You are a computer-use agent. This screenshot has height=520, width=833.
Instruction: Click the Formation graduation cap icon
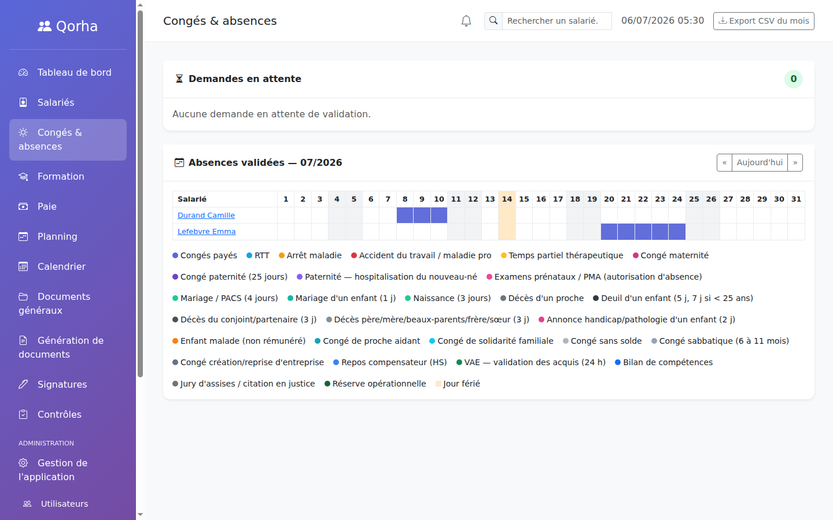[23, 176]
